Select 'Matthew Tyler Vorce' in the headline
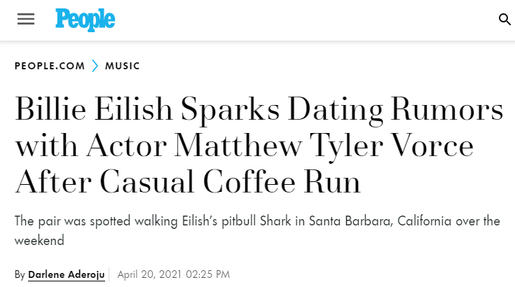The width and height of the screenshot is (515, 287). (x=324, y=146)
